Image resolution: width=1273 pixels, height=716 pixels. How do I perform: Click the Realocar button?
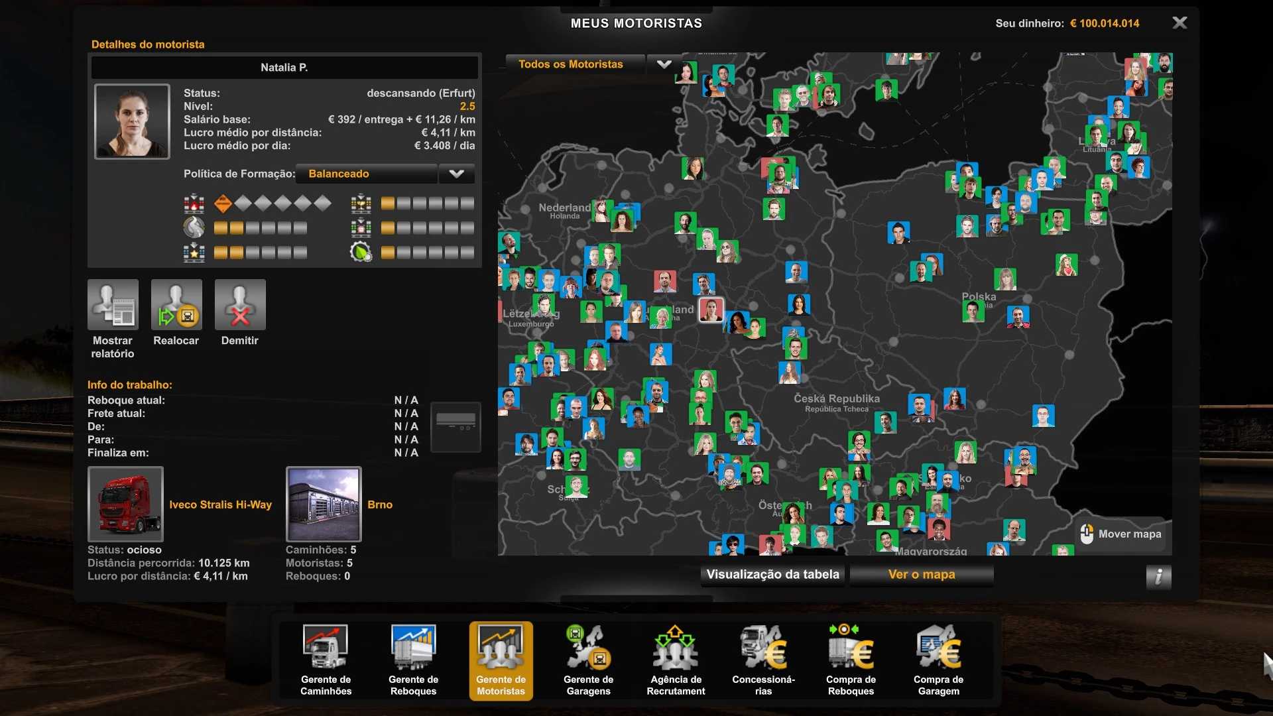click(x=176, y=304)
